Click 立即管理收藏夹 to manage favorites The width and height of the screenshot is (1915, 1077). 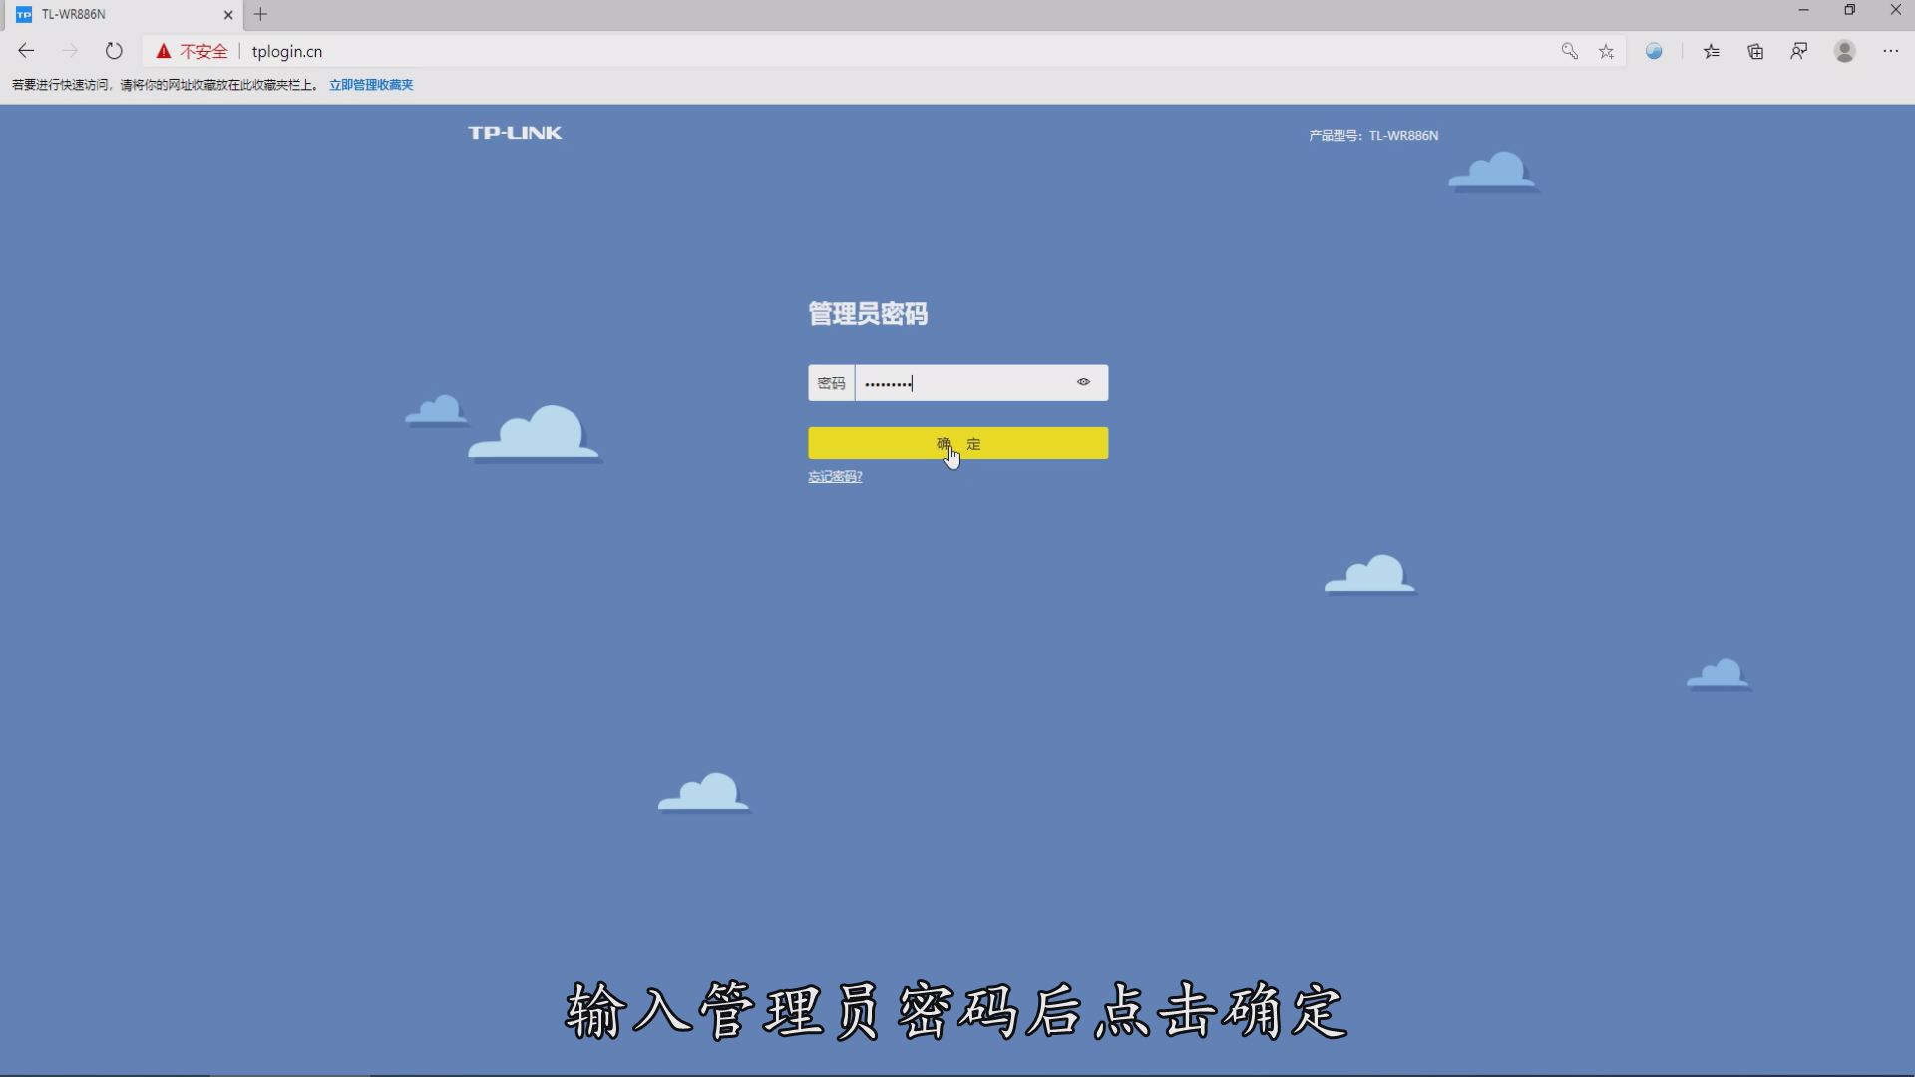pyautogui.click(x=370, y=84)
